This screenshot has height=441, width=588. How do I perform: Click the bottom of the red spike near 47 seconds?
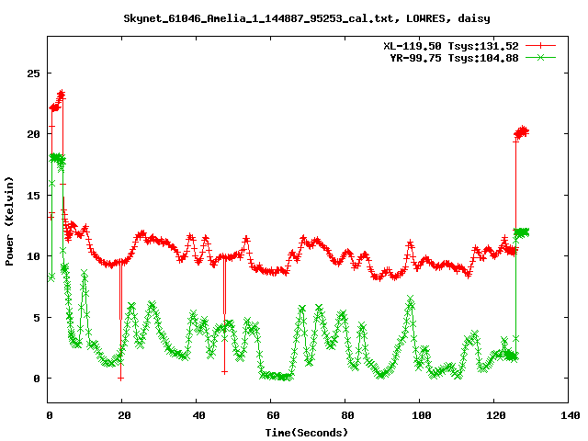pyautogui.click(x=224, y=371)
